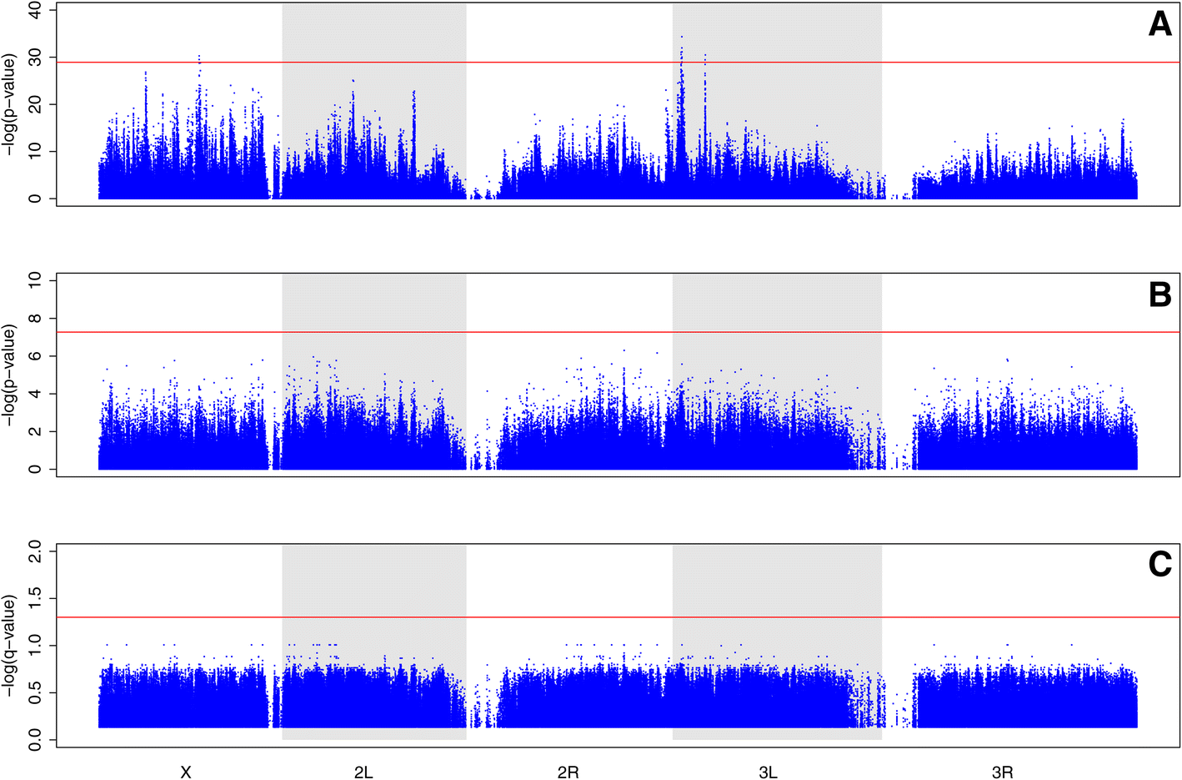Click the 6 tick label in panel B

(x=36, y=356)
